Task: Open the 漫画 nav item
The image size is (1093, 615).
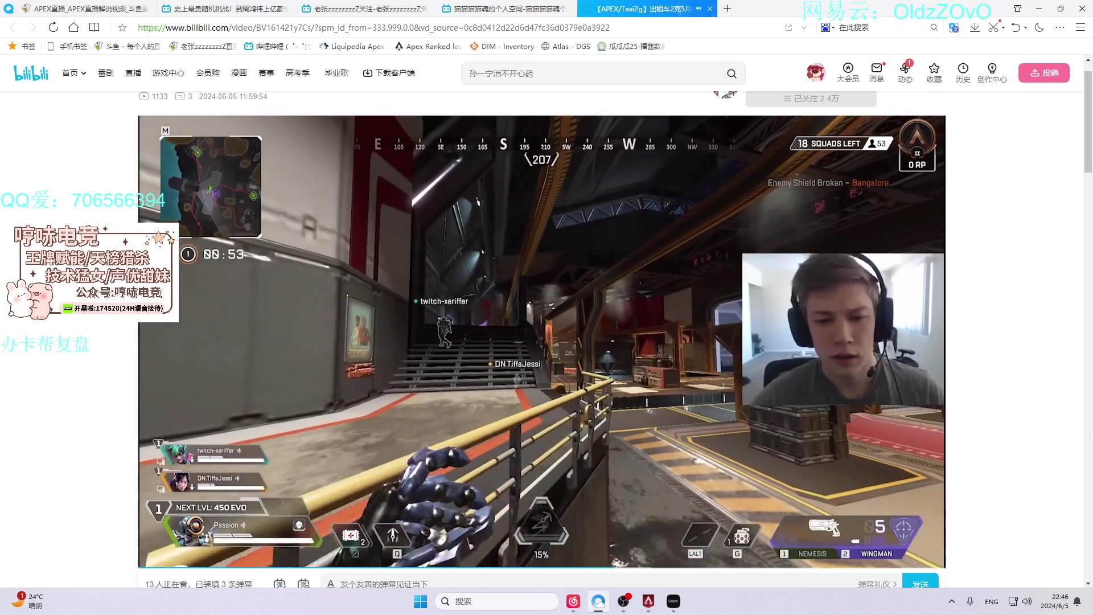Action: click(239, 73)
